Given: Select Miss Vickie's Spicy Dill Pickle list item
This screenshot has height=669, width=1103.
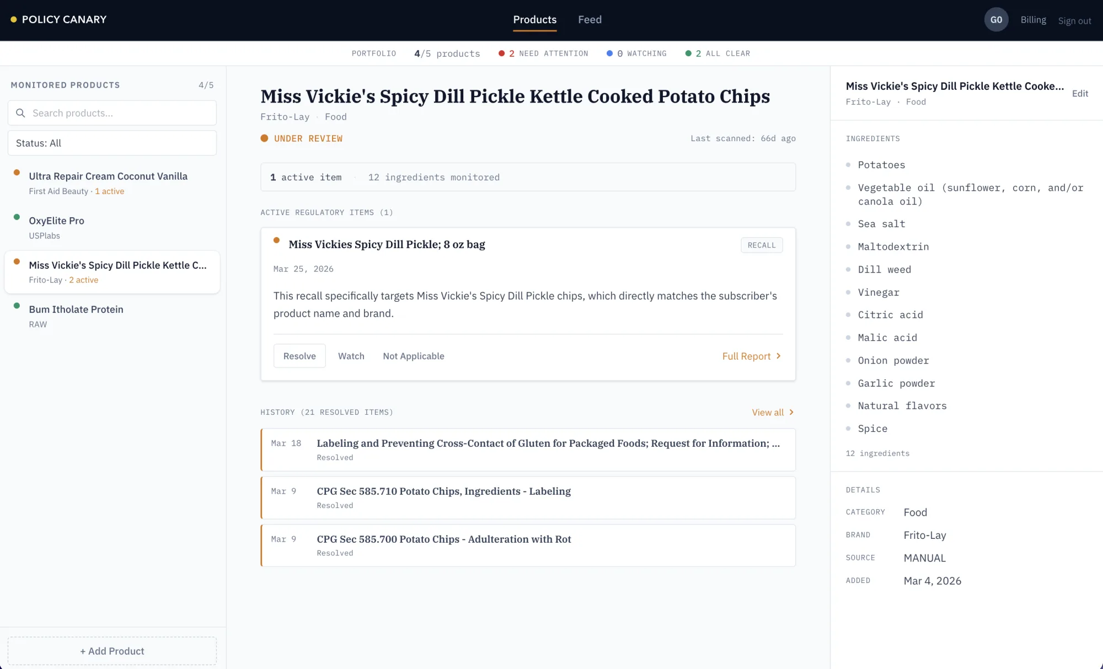Looking at the screenshot, I should click(112, 272).
